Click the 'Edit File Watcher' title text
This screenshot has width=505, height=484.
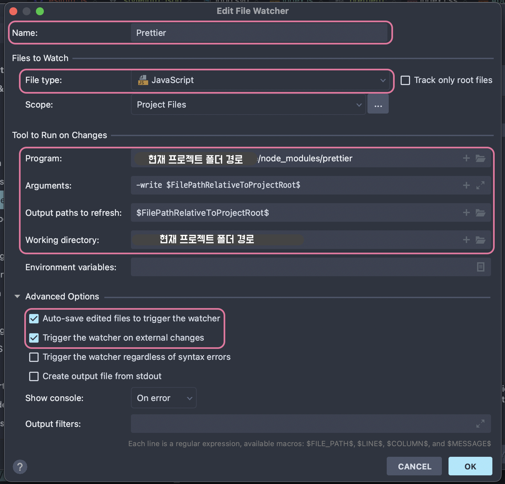(252, 11)
